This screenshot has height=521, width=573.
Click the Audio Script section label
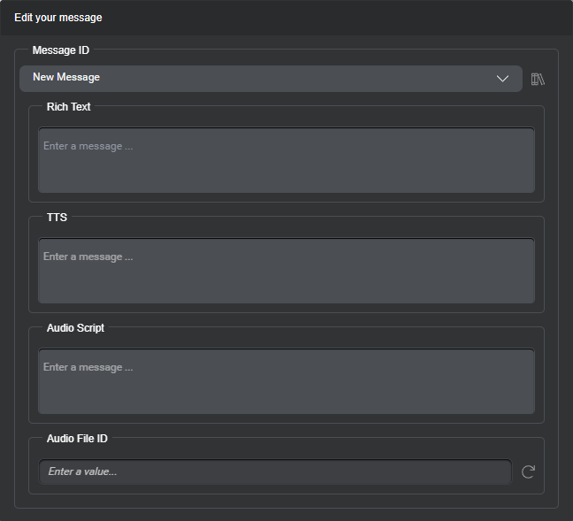[75, 328]
